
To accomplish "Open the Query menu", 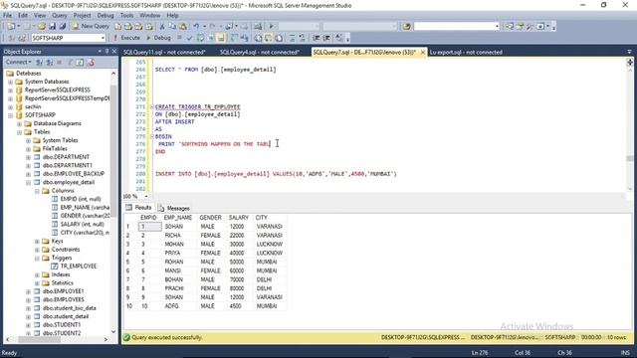I will 59,16.
